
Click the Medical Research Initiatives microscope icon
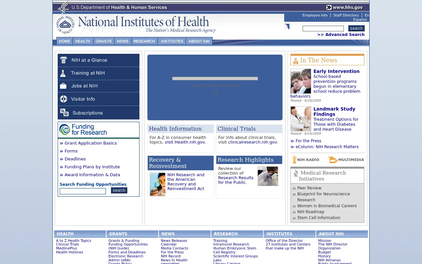click(x=296, y=173)
